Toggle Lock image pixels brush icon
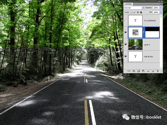 coord(135,12)
